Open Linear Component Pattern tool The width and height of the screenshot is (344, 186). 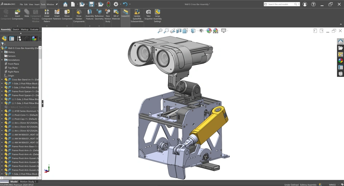[x=47, y=16]
